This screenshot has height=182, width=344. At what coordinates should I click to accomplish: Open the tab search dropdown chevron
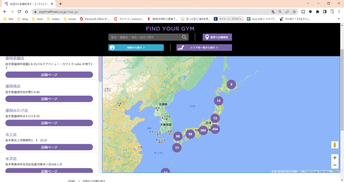point(308,3)
